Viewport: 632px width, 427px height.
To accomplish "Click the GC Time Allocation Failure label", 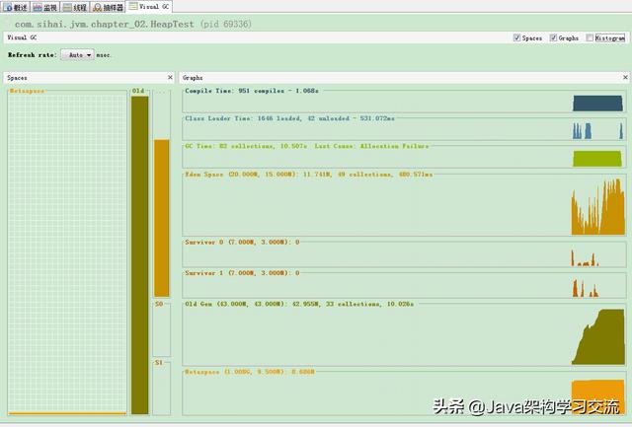I will click(x=306, y=146).
